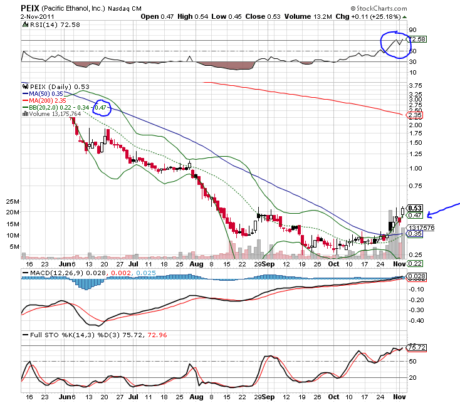Click the "Nasdaq CM" exchange label

click(x=124, y=9)
